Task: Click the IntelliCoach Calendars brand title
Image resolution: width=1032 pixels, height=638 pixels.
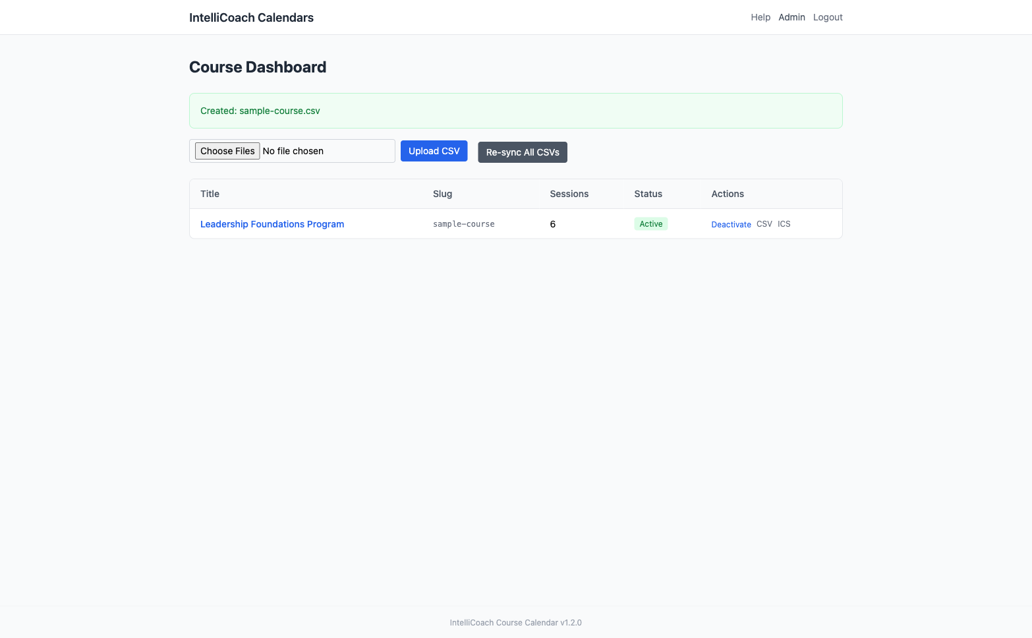Action: 251,17
